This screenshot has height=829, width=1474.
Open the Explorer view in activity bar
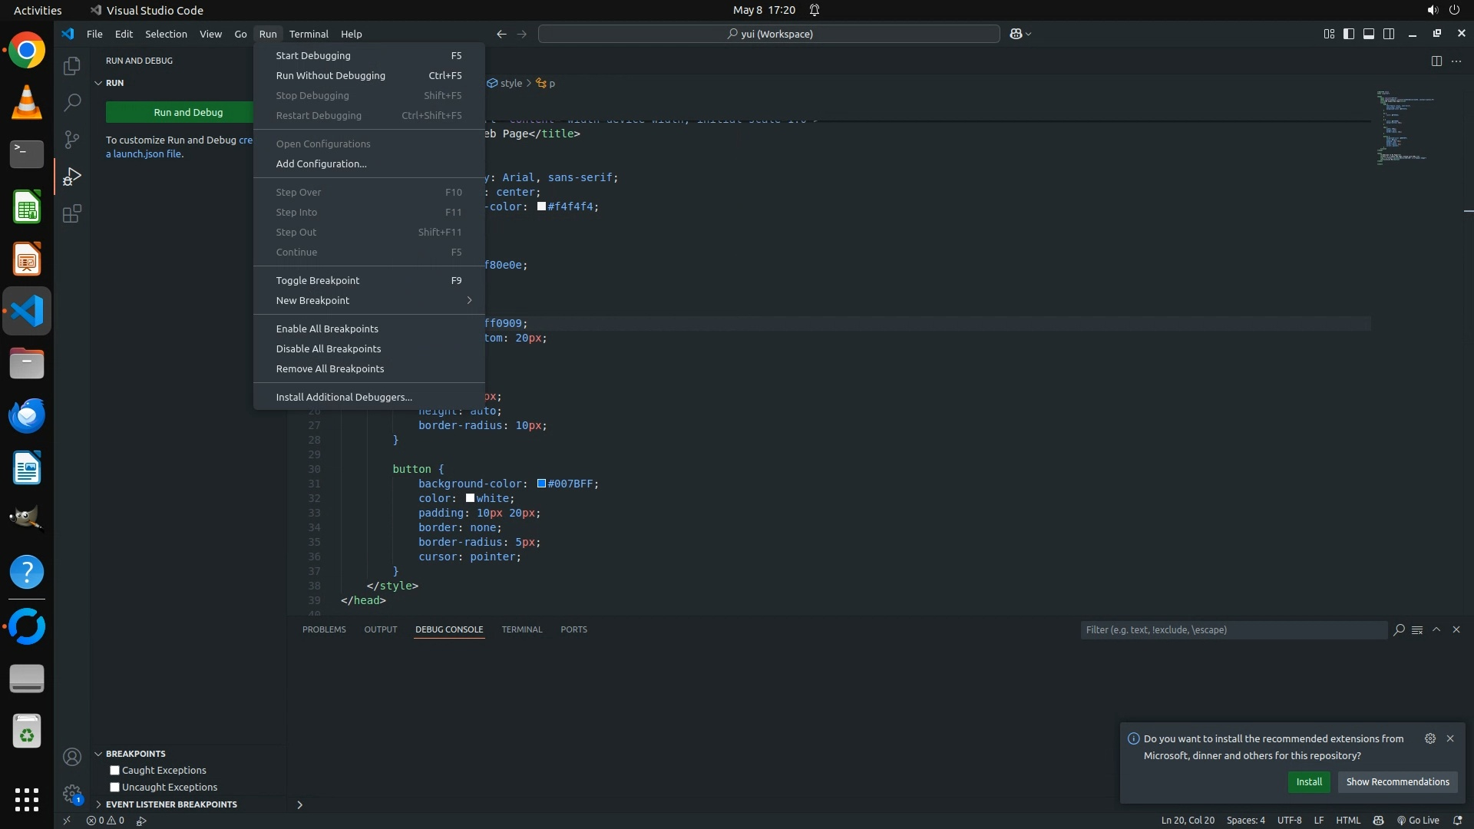[x=72, y=66]
